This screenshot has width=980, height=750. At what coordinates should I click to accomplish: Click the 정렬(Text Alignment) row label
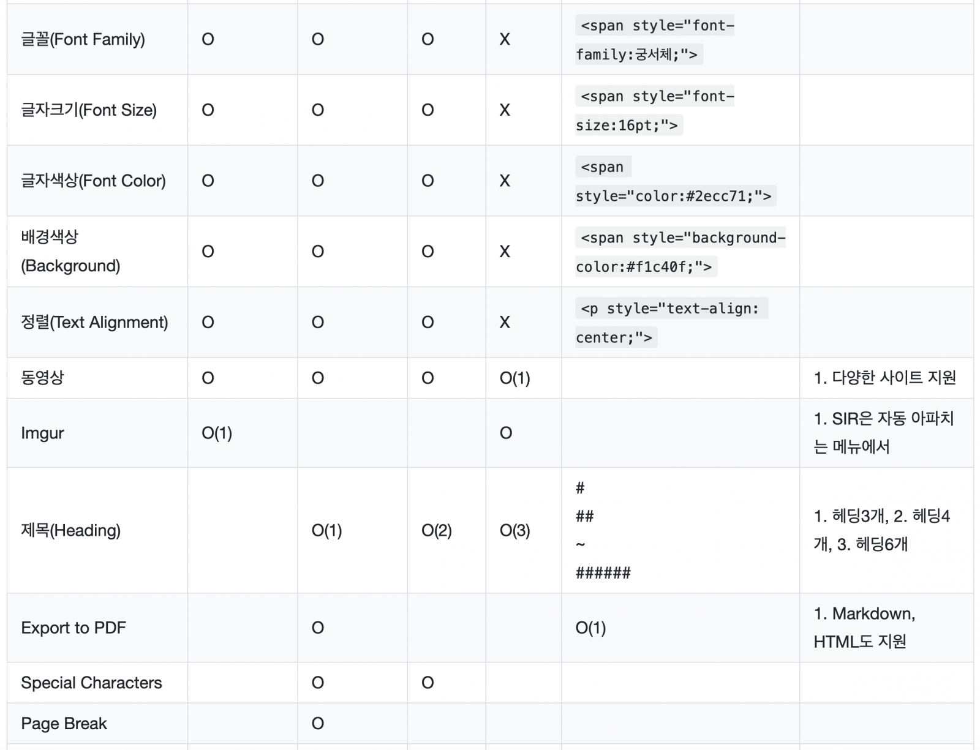94,323
